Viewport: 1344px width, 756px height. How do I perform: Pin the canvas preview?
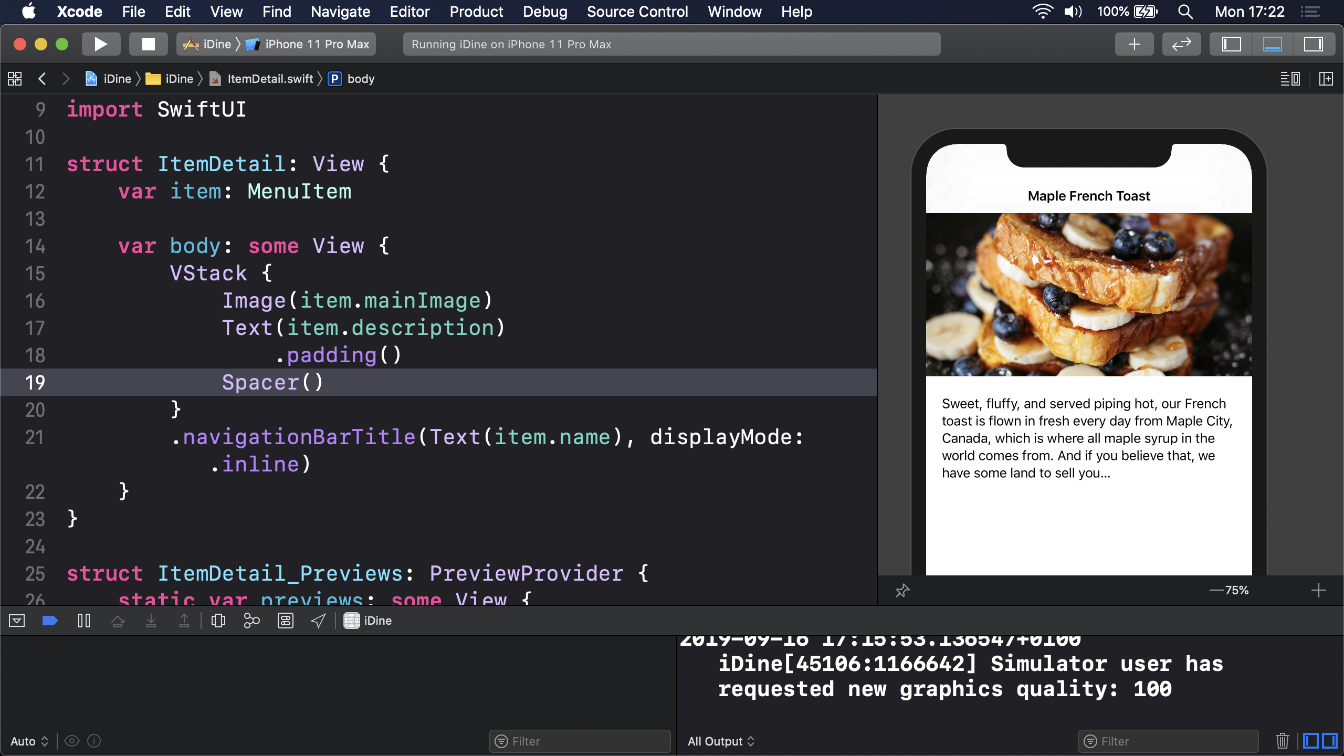902,591
